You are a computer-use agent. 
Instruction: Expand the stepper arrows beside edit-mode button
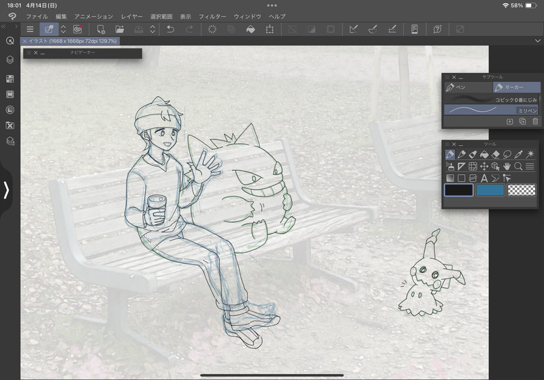click(x=63, y=29)
